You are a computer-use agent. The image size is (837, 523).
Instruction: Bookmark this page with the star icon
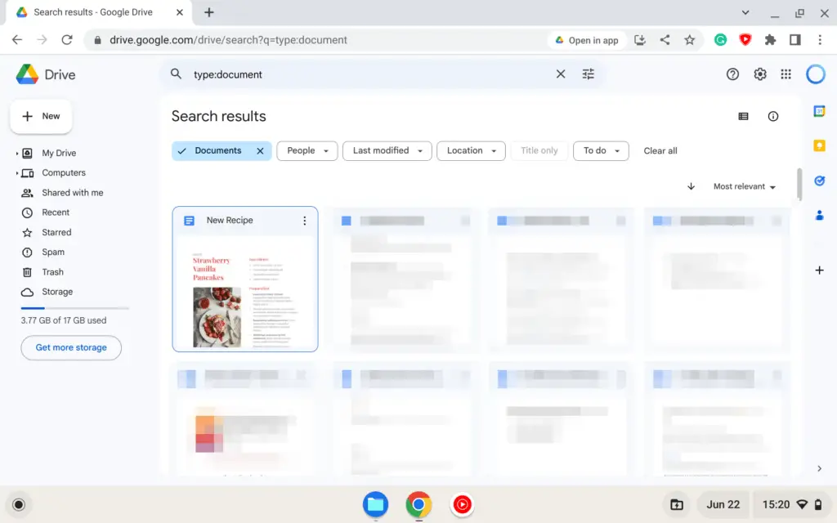(689, 38)
